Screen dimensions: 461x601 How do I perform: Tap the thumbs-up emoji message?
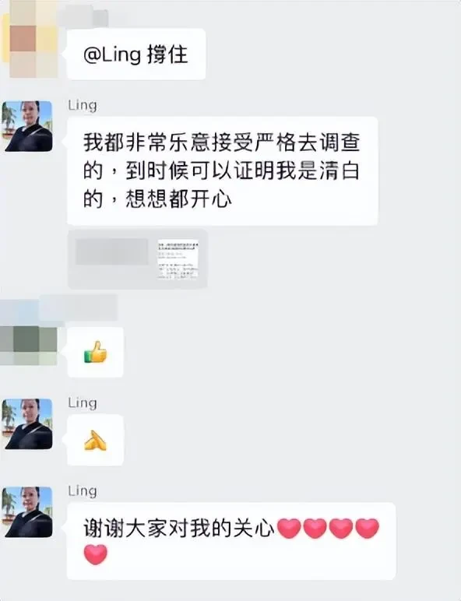point(96,352)
